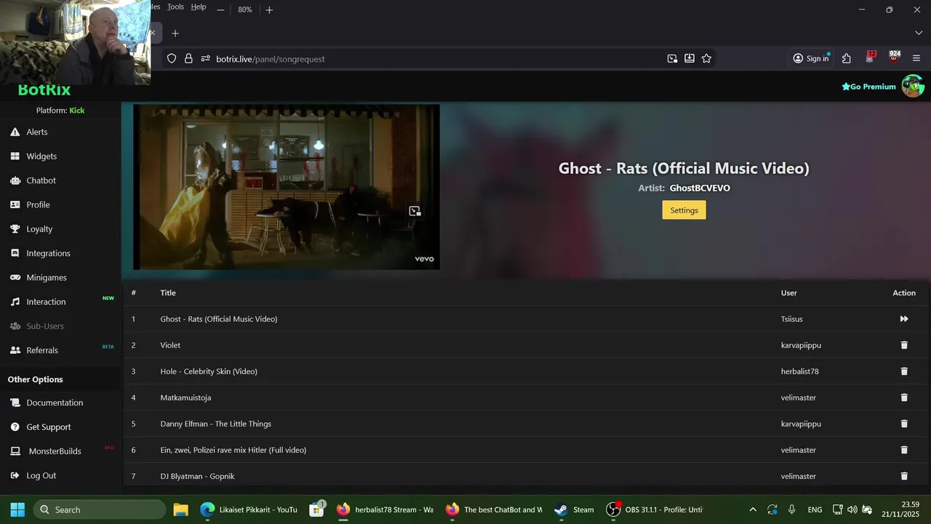The width and height of the screenshot is (931, 524).
Task: Delete the Matkamuistoja song request
Action: click(904, 397)
